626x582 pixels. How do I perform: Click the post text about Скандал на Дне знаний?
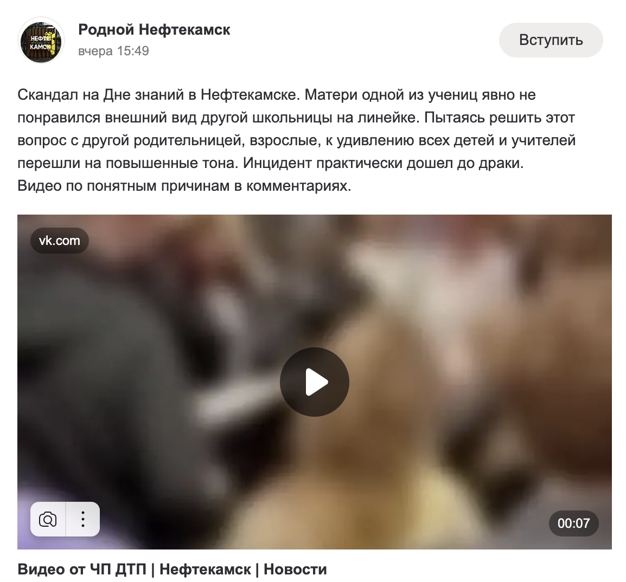tap(297, 140)
